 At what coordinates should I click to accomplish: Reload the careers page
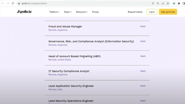[13, 3]
